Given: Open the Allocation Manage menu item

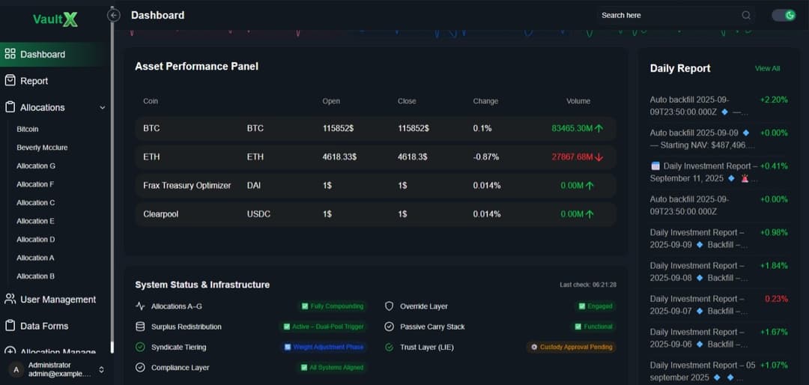Looking at the screenshot, I should 55,350.
